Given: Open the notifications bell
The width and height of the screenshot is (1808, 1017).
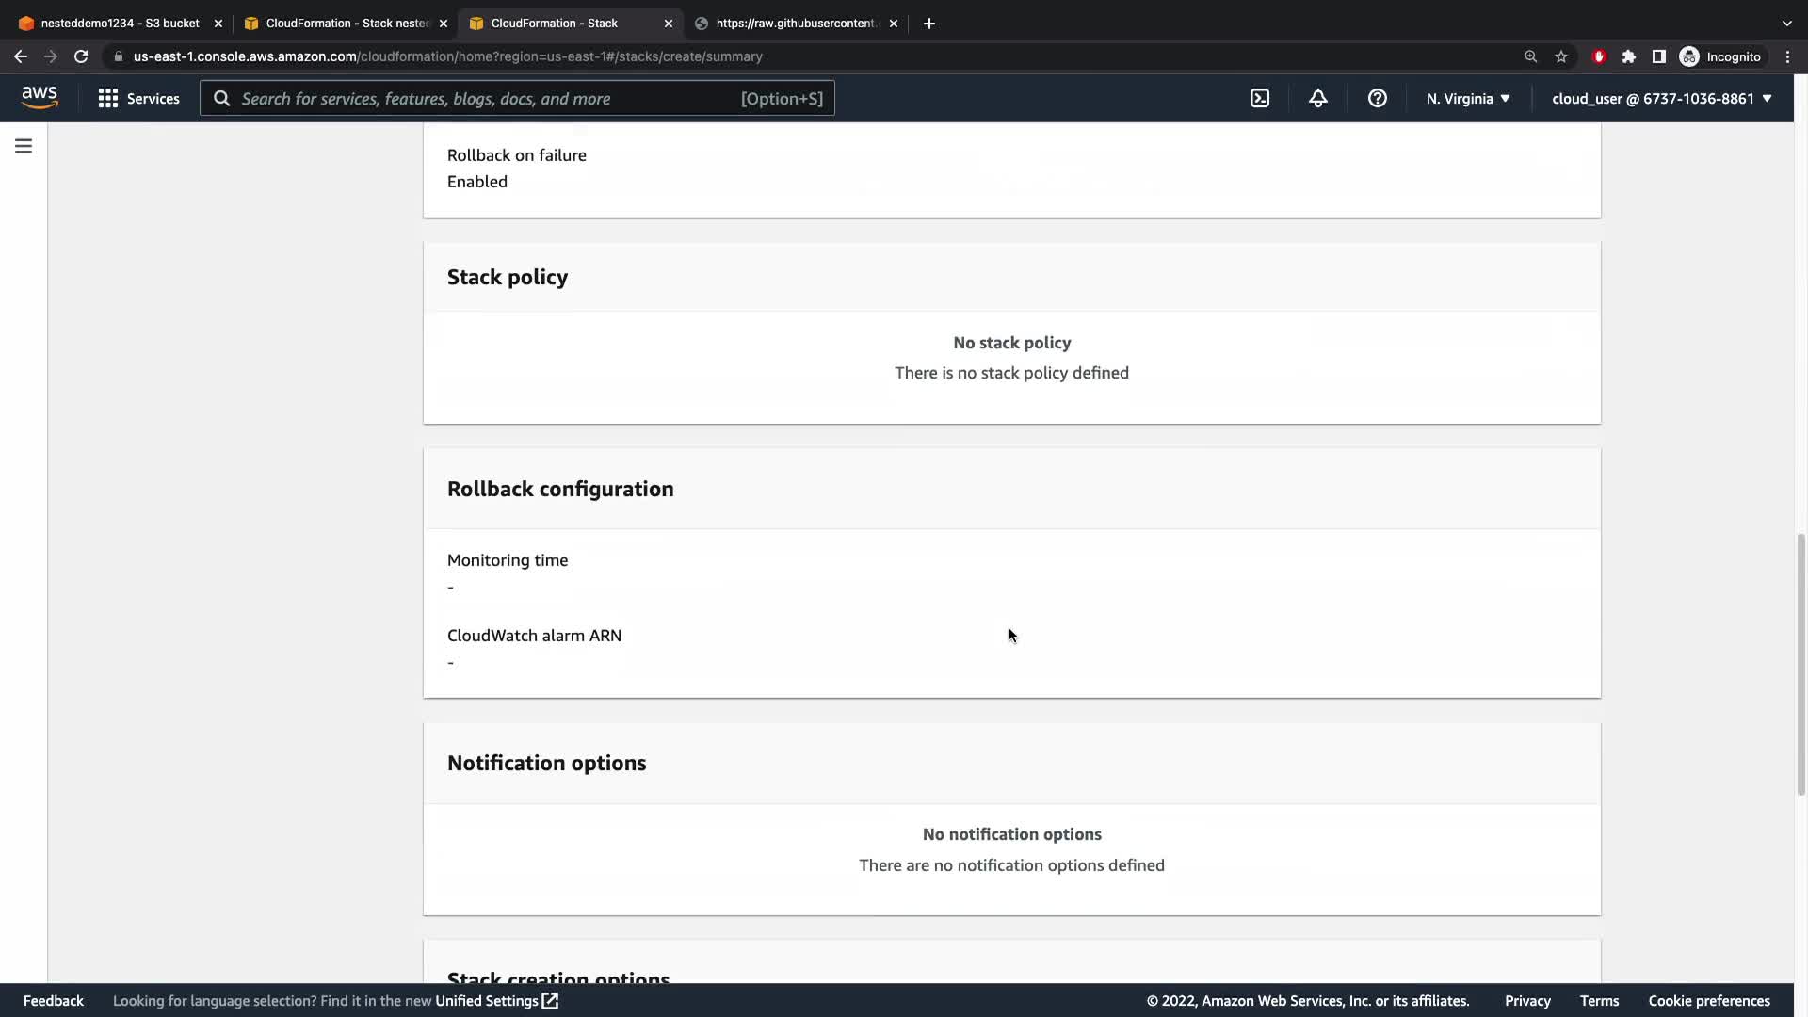Looking at the screenshot, I should [x=1318, y=99].
